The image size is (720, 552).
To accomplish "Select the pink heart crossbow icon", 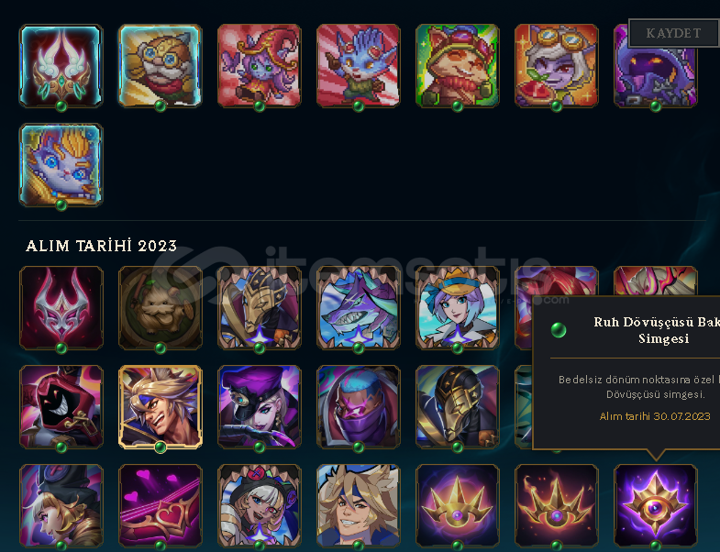I will point(160,505).
